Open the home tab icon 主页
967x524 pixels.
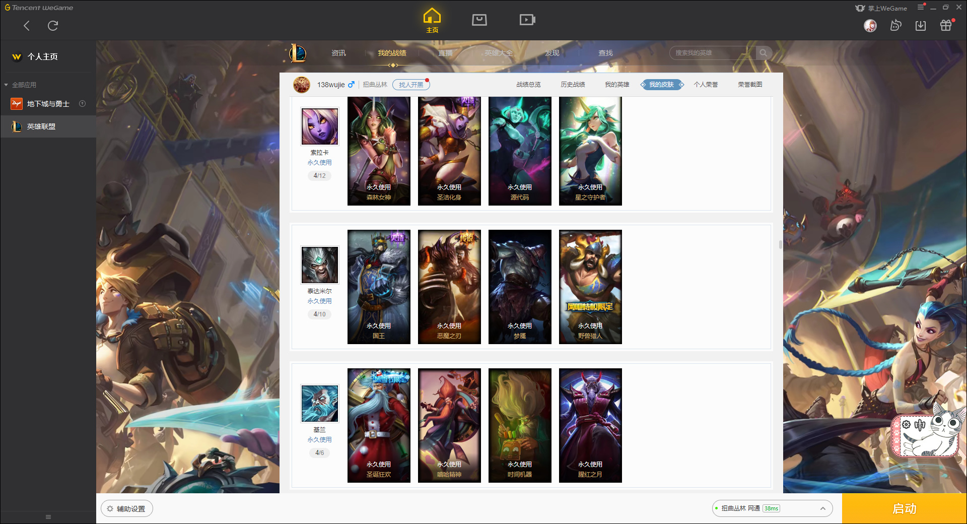pyautogui.click(x=432, y=21)
